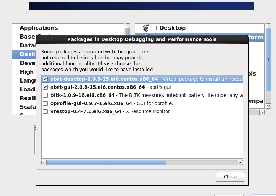Click the right arrow of dialog horizontal scrollbar
276x196 pixels.
(240, 163)
